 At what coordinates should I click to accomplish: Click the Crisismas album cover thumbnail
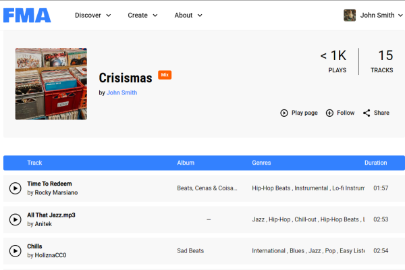(51, 84)
